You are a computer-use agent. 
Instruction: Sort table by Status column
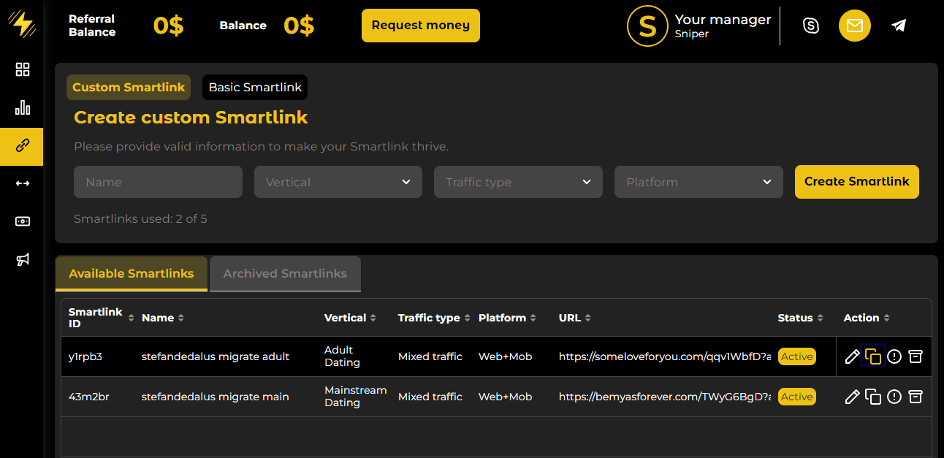tap(800, 318)
